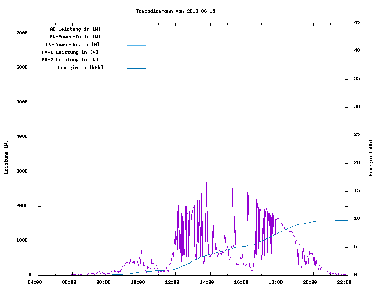The height and width of the screenshot is (291, 388).
Task: Click the PV-2 Leistung legend label
Action: tap(70, 60)
